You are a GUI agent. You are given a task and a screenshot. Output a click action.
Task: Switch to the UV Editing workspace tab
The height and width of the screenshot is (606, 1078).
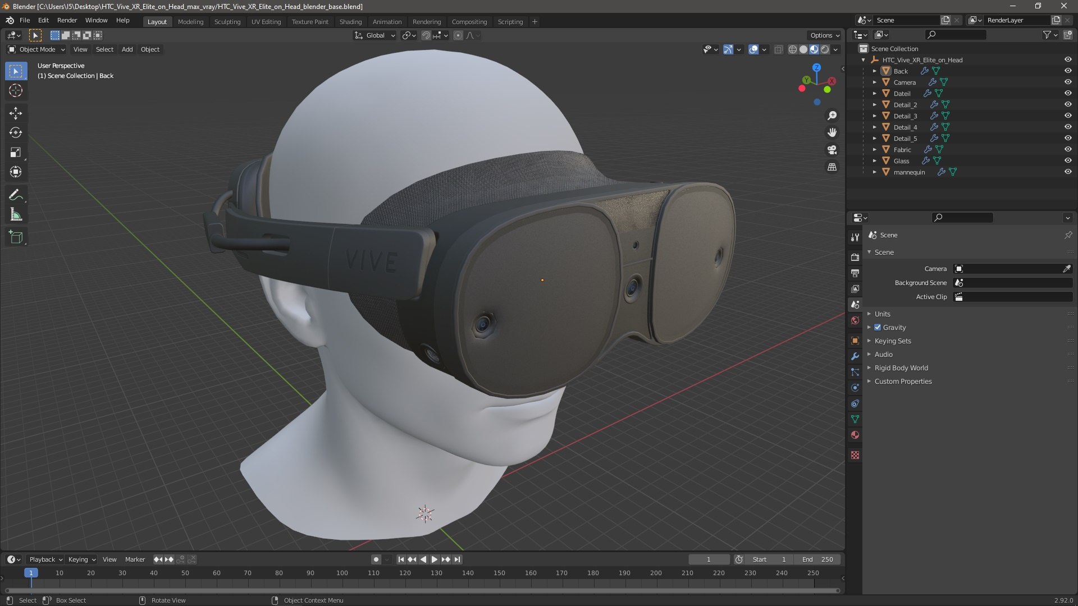click(266, 22)
